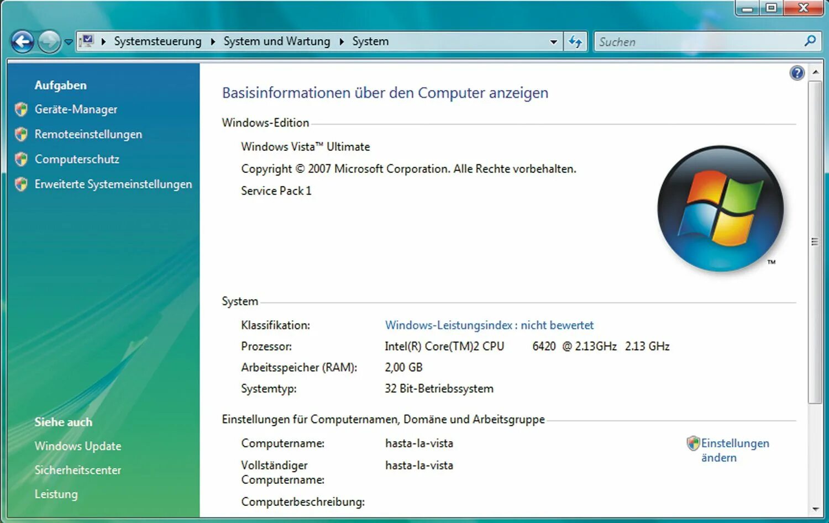Expand the arrow after Systemsteuerung
The width and height of the screenshot is (829, 523).
(213, 41)
